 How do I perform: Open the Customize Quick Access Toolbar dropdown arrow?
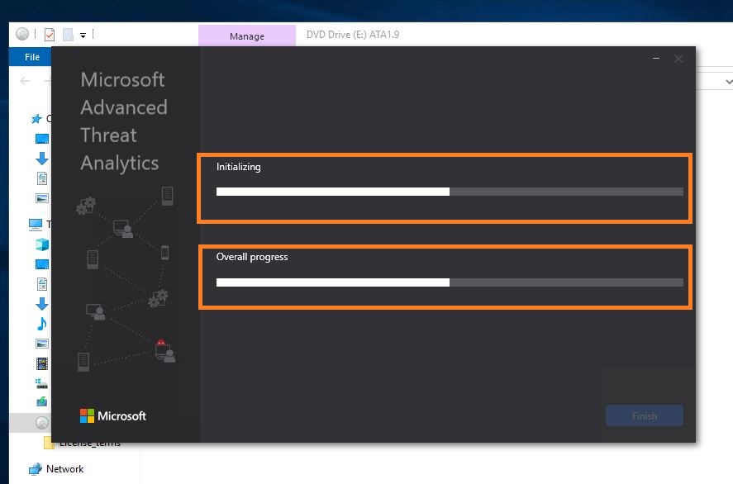(83, 35)
